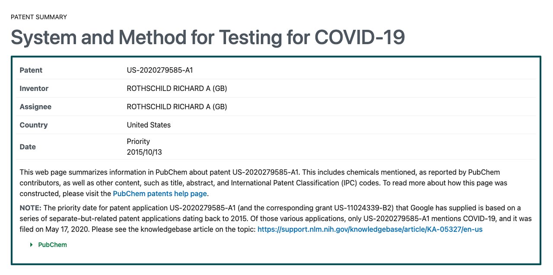This screenshot has width=553, height=275.
Task: Click the 2015/10/13 priority date
Action: (x=144, y=152)
